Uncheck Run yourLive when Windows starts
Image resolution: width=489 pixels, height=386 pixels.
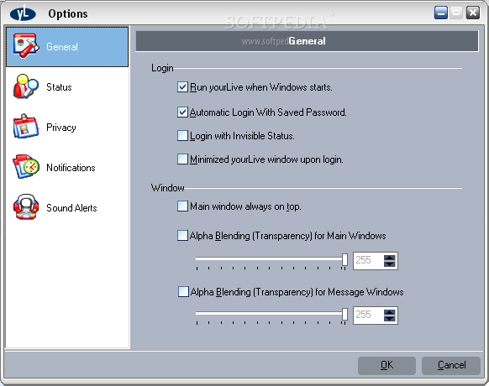coord(182,87)
